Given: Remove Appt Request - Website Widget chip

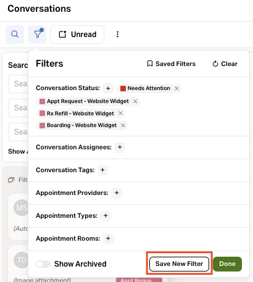Looking at the screenshot, I should pos(135,101).
